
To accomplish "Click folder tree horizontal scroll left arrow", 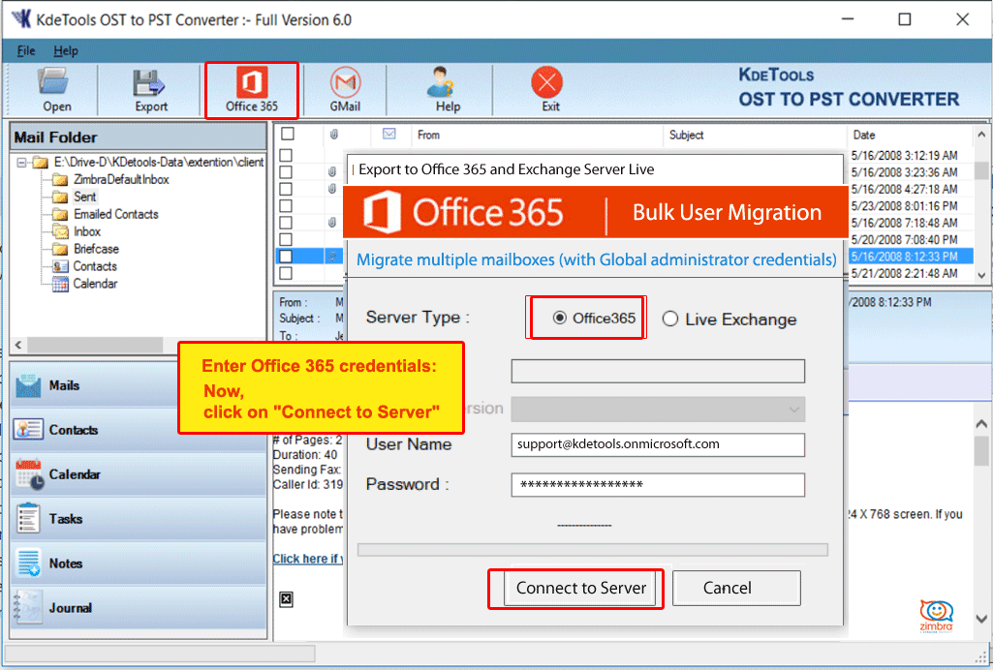I will [18, 345].
